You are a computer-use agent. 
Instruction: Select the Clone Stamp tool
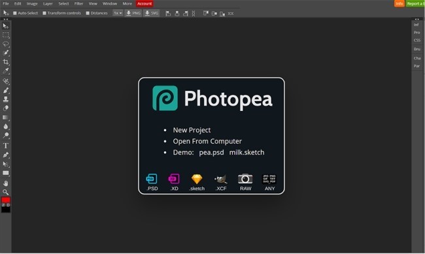[x=5, y=99]
